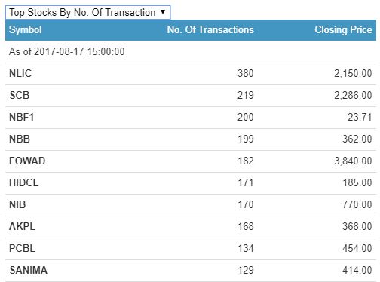Select the FOWAD stock symbol

[x=27, y=161]
